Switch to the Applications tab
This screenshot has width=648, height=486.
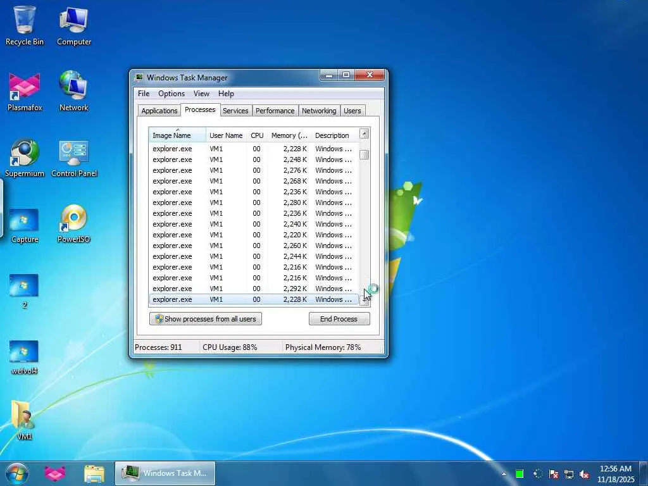click(159, 111)
